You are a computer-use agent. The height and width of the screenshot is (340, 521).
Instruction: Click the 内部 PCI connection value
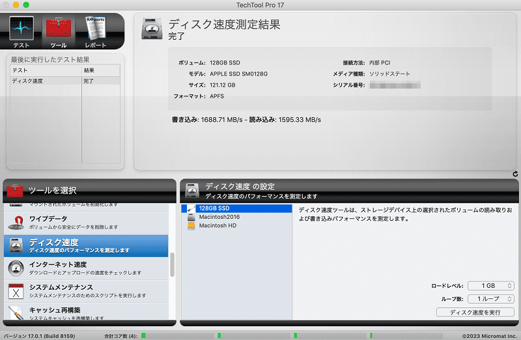[380, 63]
